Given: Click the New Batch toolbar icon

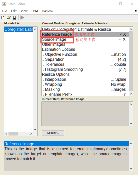Looking at the screenshot, I should [3, 18].
